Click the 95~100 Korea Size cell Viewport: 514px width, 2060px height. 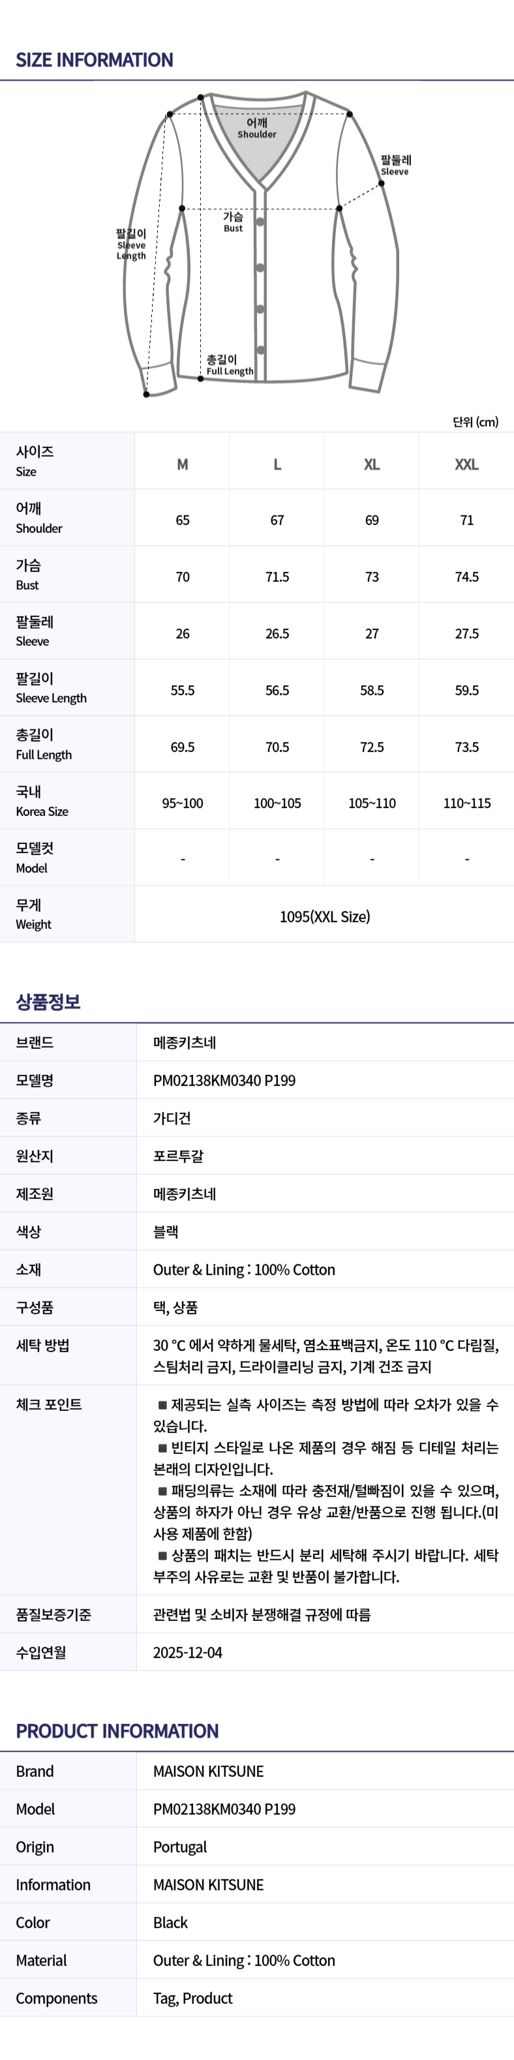(x=182, y=803)
